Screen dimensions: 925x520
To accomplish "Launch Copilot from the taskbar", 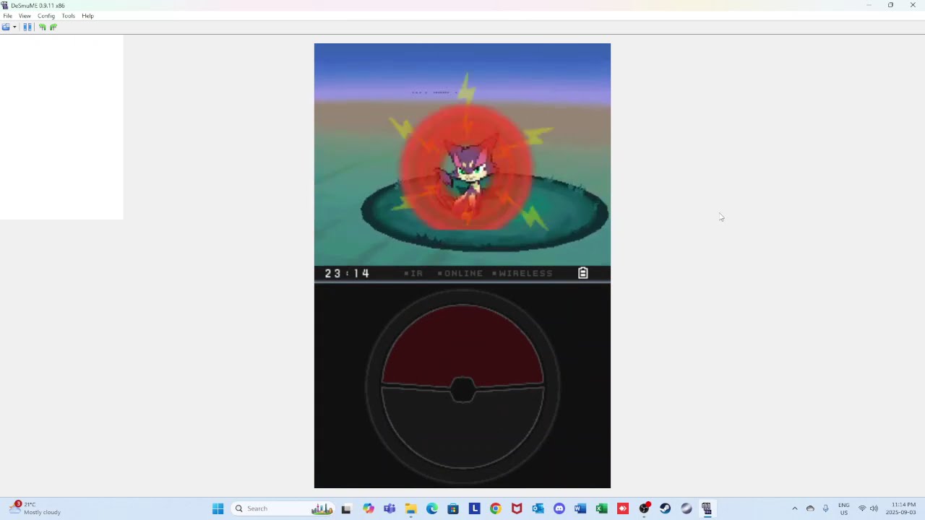I will click(x=369, y=508).
